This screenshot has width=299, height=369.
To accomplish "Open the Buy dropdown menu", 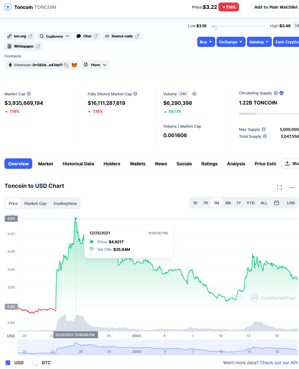I will pos(206,42).
